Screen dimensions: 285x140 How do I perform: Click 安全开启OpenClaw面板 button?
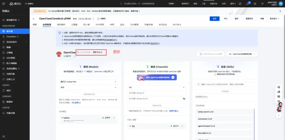pos(211,54)
